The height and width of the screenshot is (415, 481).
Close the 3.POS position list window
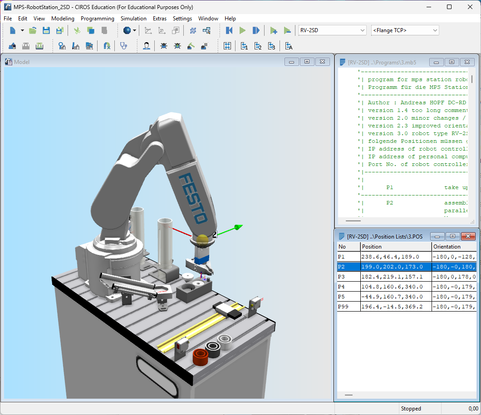(468, 236)
